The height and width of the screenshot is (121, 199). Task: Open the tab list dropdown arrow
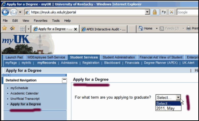(x=28, y=29)
